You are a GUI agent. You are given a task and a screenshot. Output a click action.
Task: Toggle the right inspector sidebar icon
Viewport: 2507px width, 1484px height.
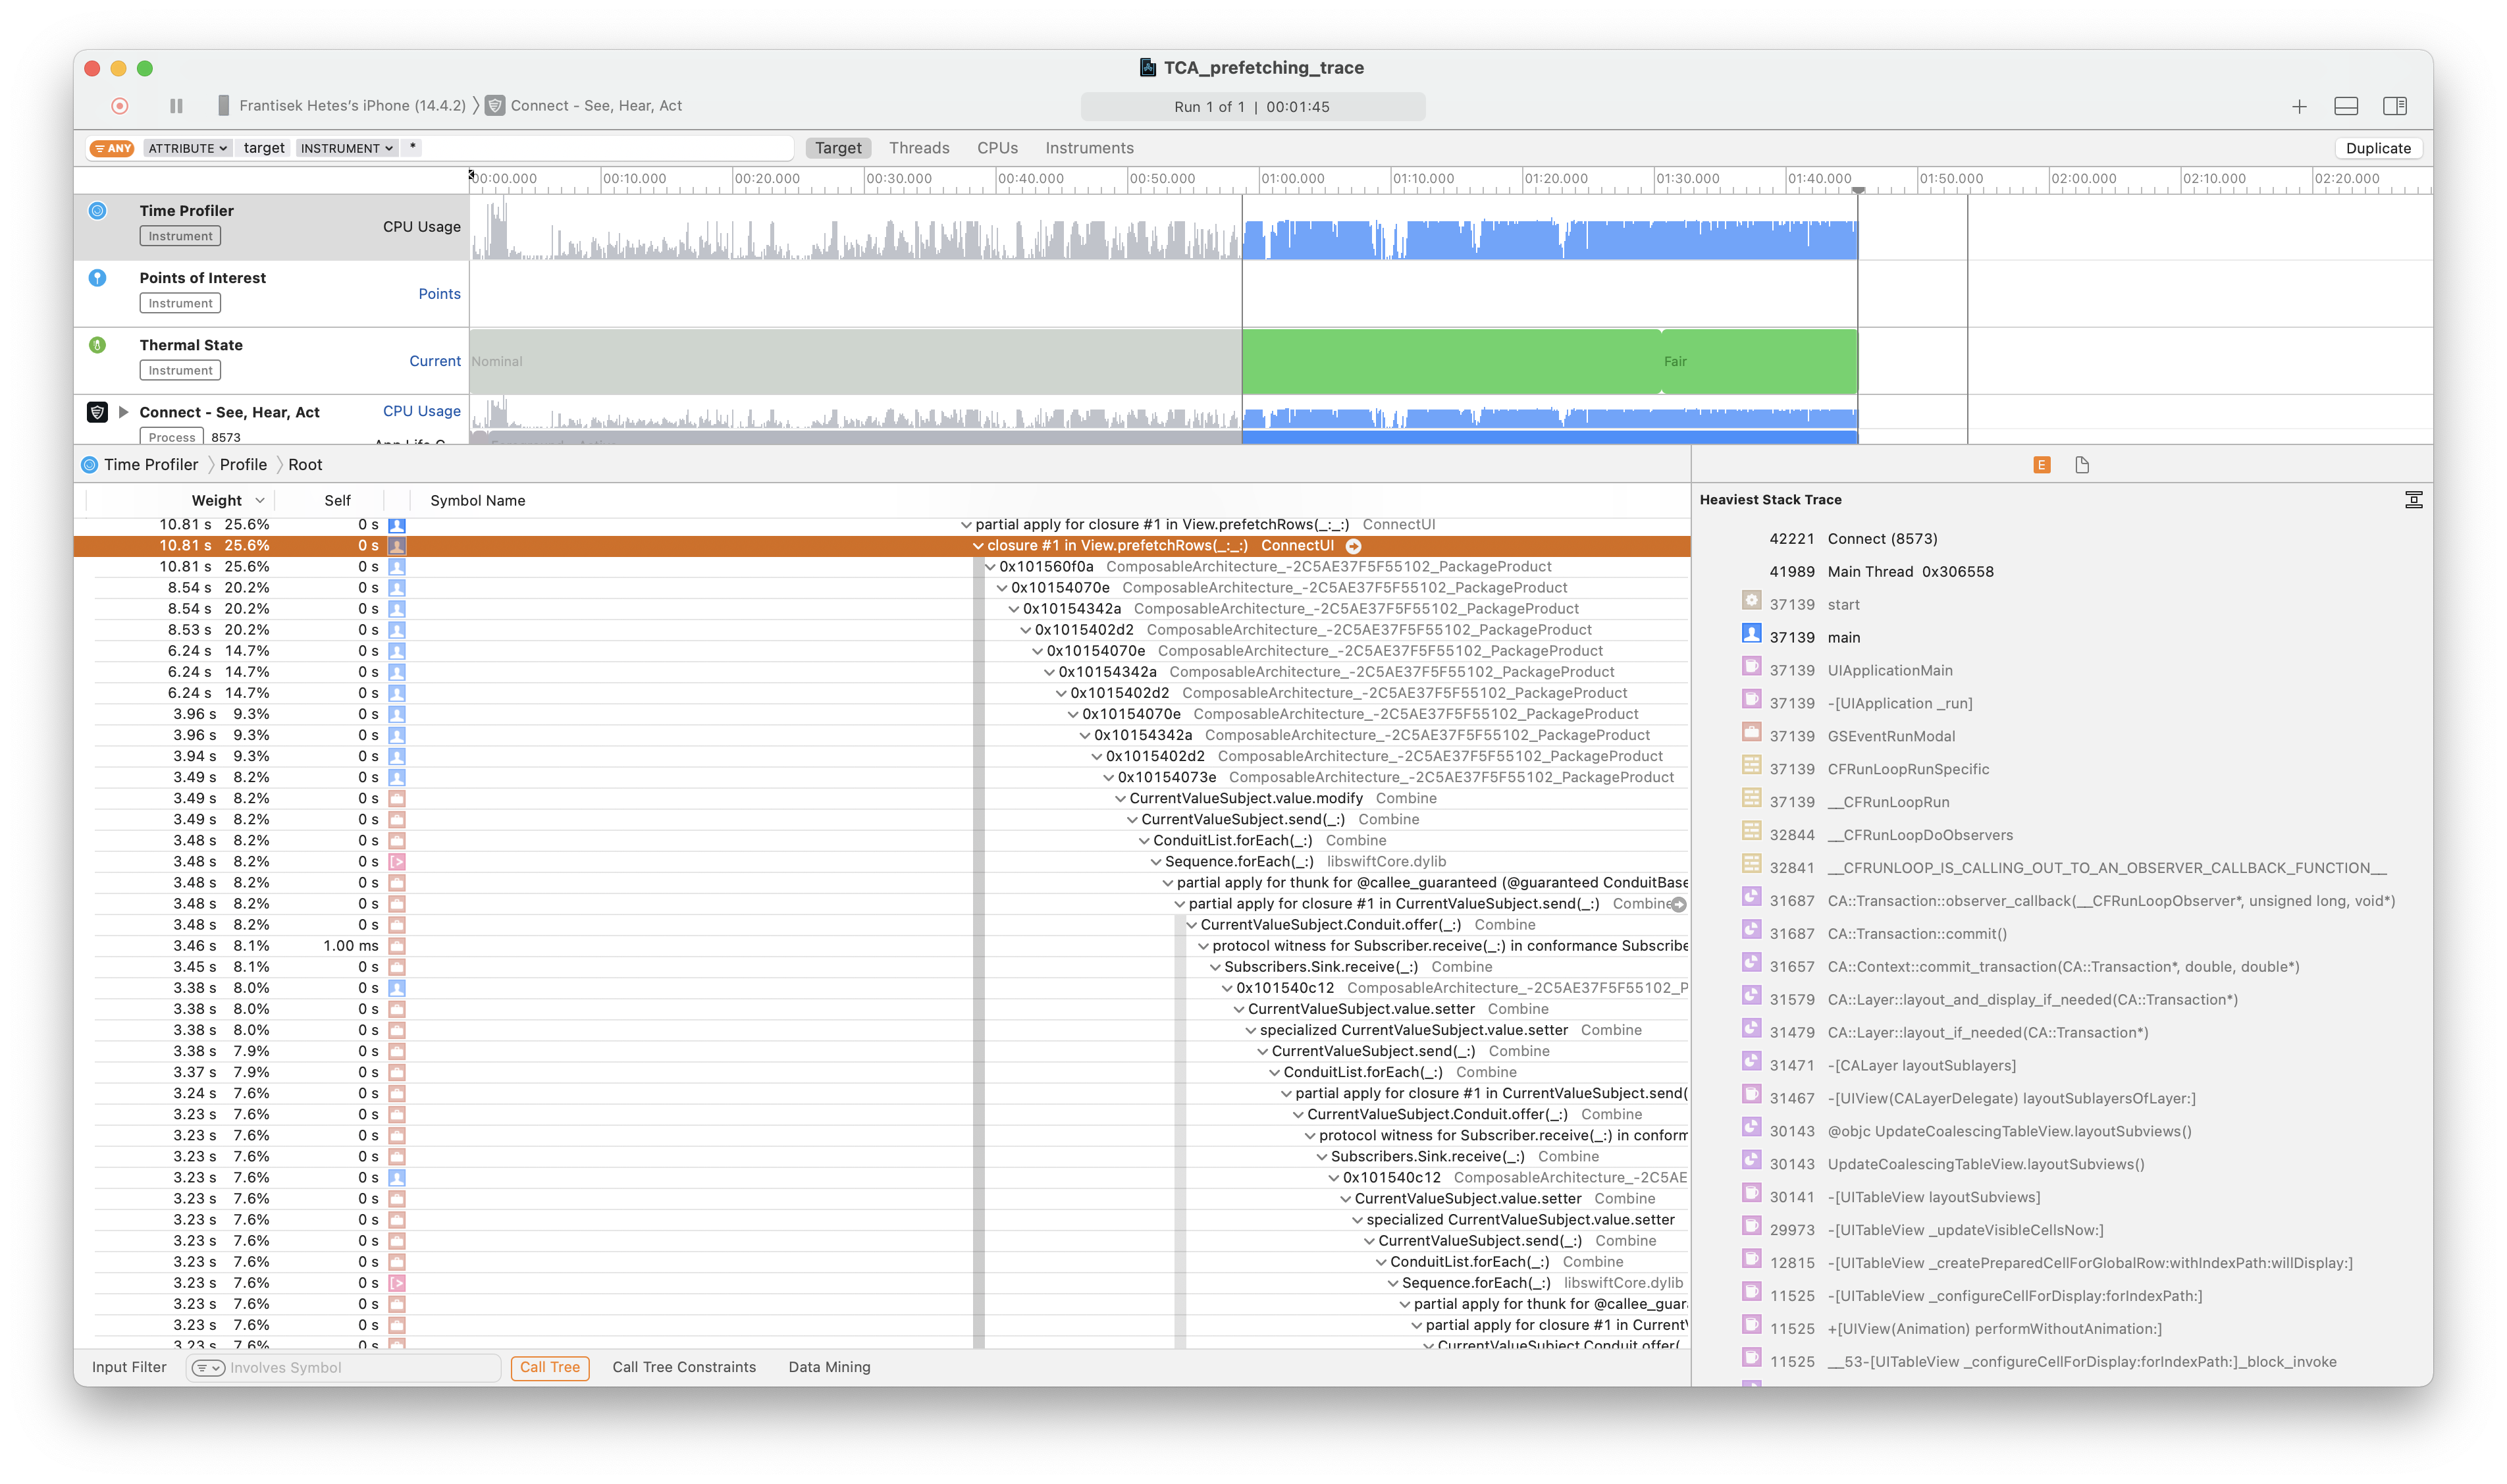point(2394,106)
